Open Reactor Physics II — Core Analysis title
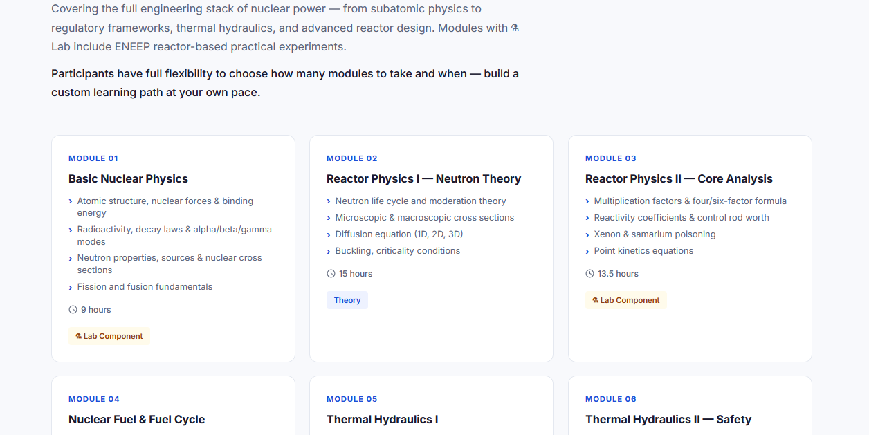869x435 pixels. [679, 178]
